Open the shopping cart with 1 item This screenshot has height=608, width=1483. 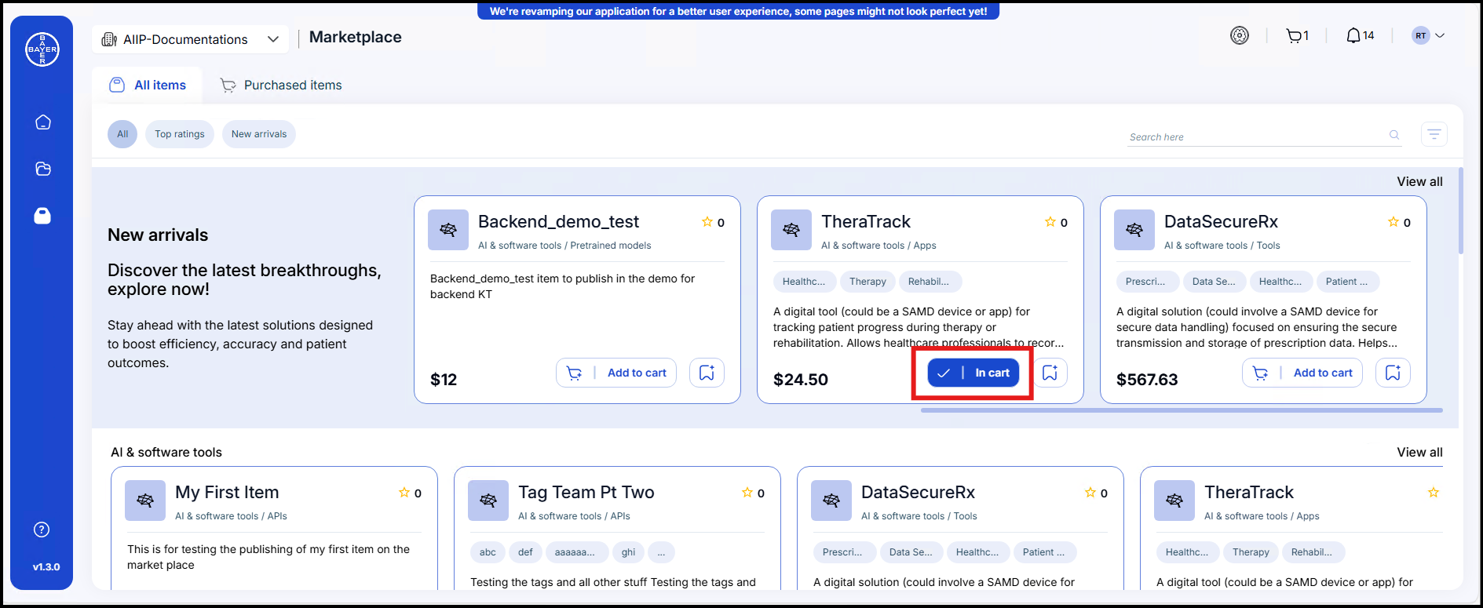(1298, 35)
